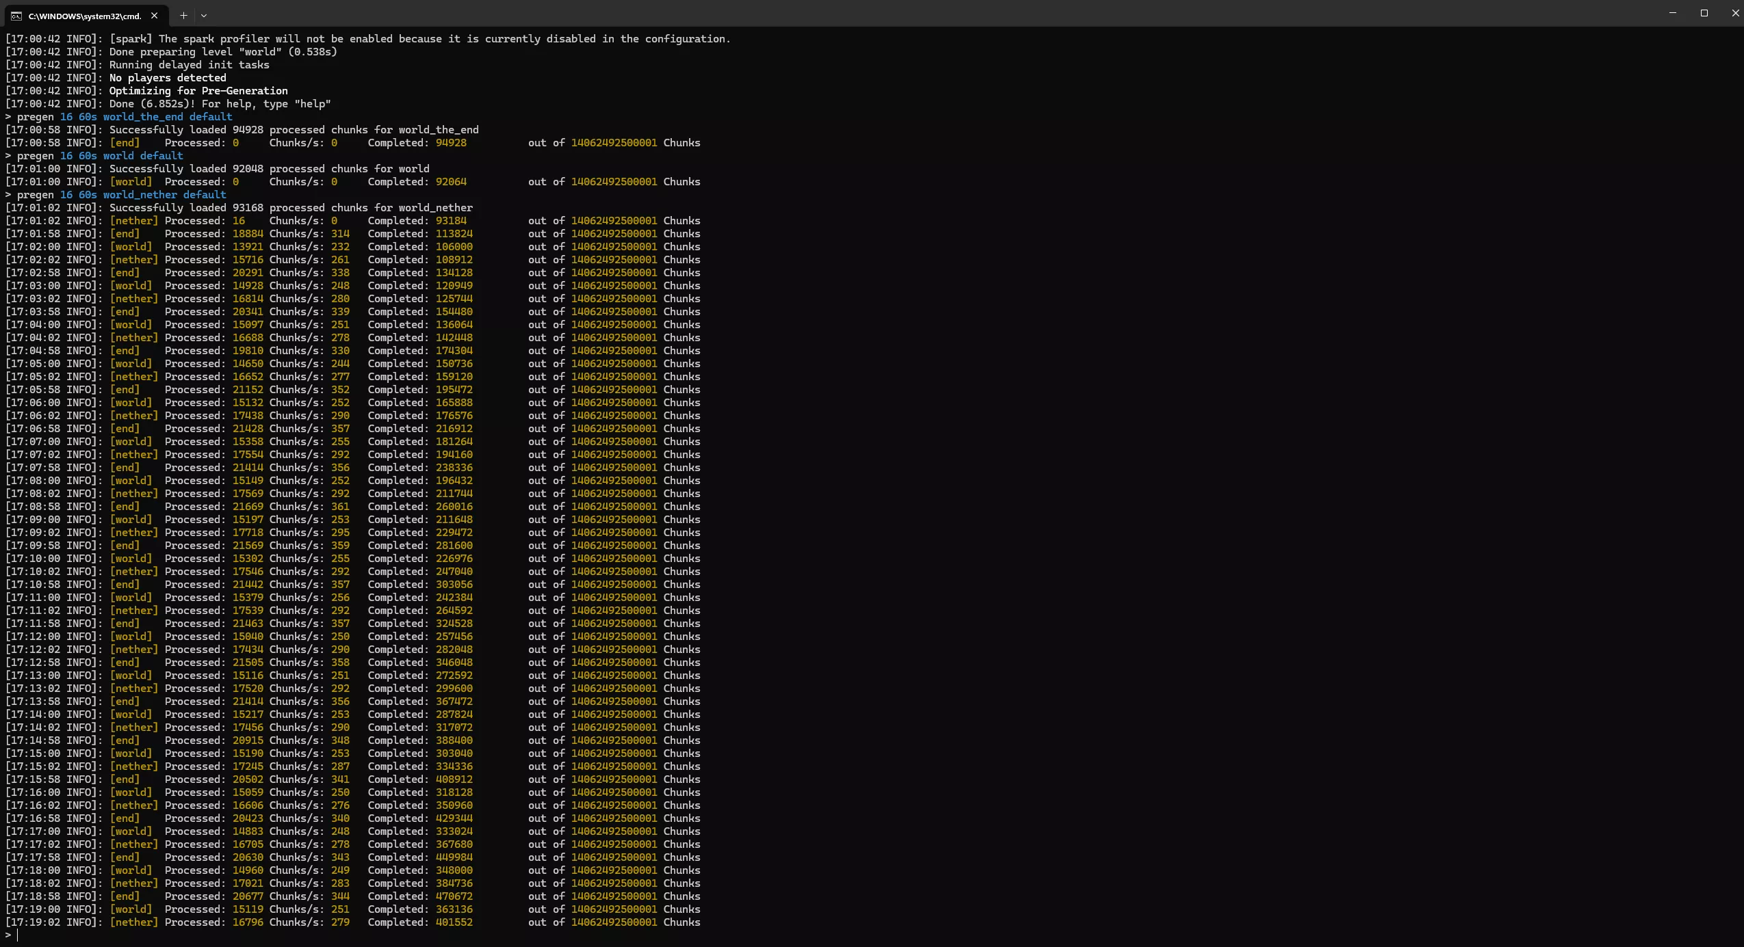
Task: Click Processed value 14650 at 17:05:00
Action: pyautogui.click(x=248, y=364)
